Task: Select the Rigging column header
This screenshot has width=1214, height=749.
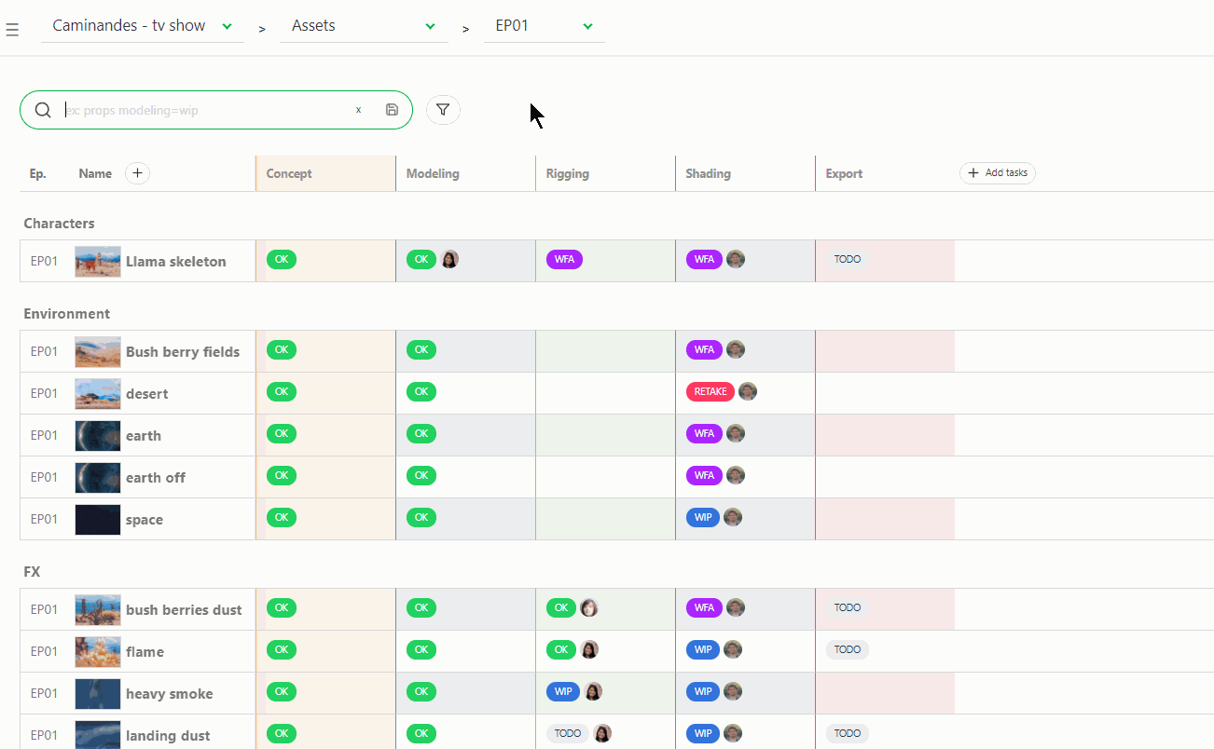Action: (x=568, y=173)
